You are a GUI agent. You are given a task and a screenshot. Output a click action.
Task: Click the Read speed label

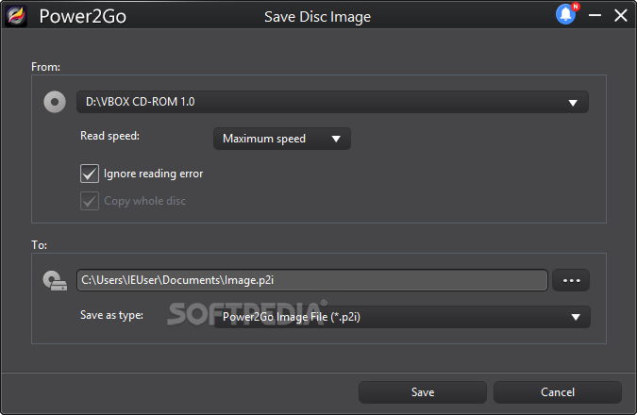click(109, 136)
